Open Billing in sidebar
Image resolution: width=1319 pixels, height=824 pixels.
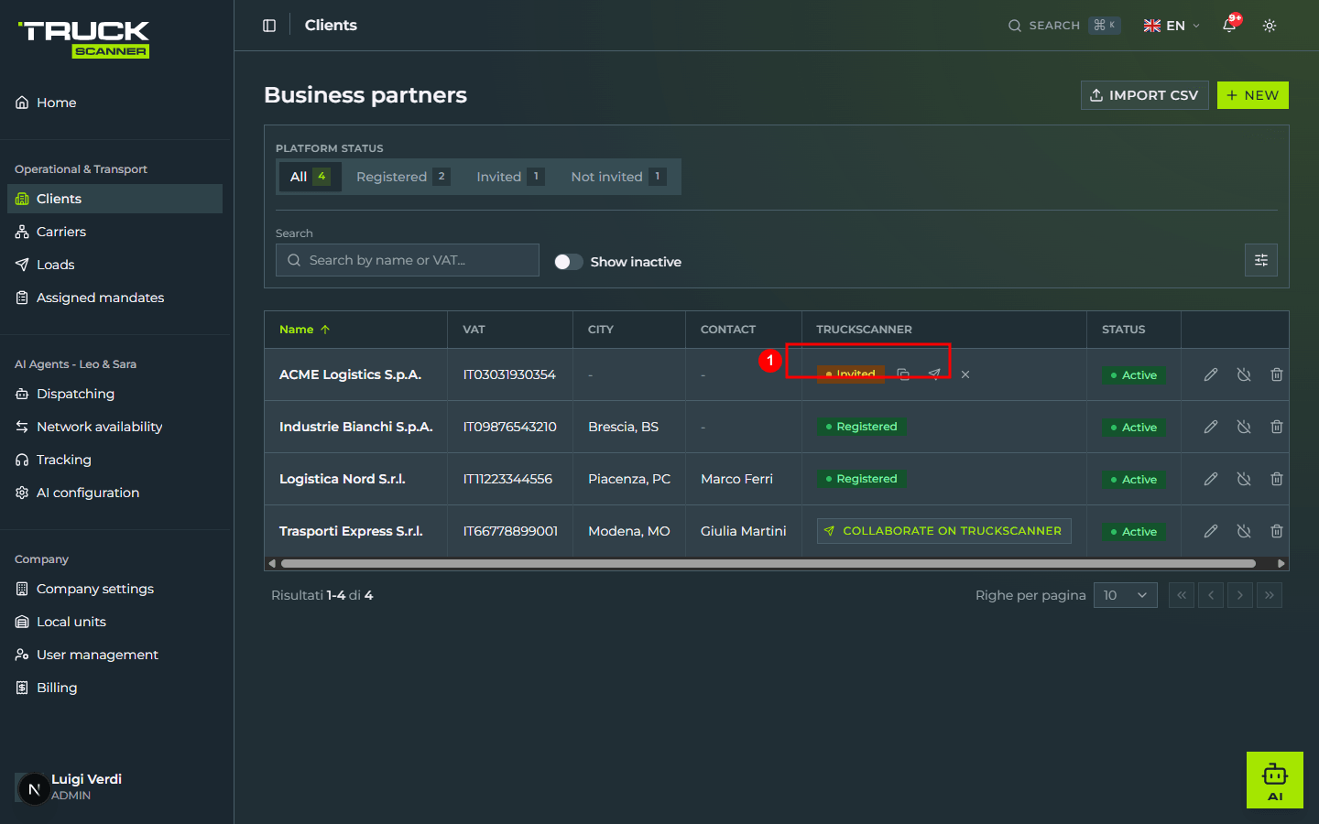pyautogui.click(x=114, y=688)
